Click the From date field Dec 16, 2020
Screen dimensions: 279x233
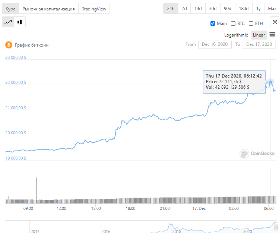[x=215, y=44]
